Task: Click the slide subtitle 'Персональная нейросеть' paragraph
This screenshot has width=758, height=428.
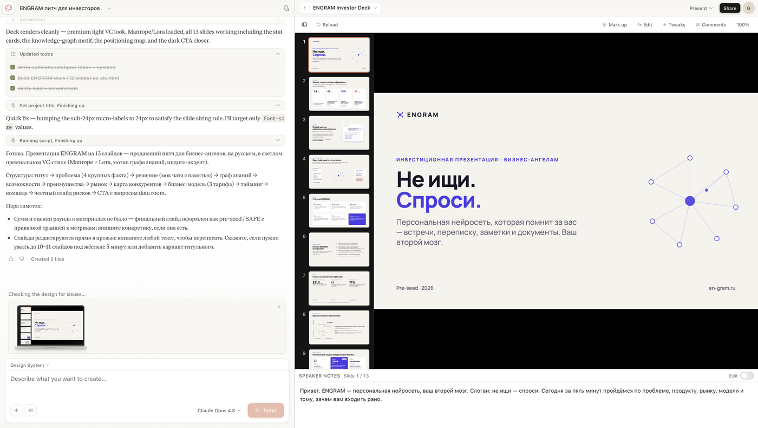Action: tap(486, 232)
